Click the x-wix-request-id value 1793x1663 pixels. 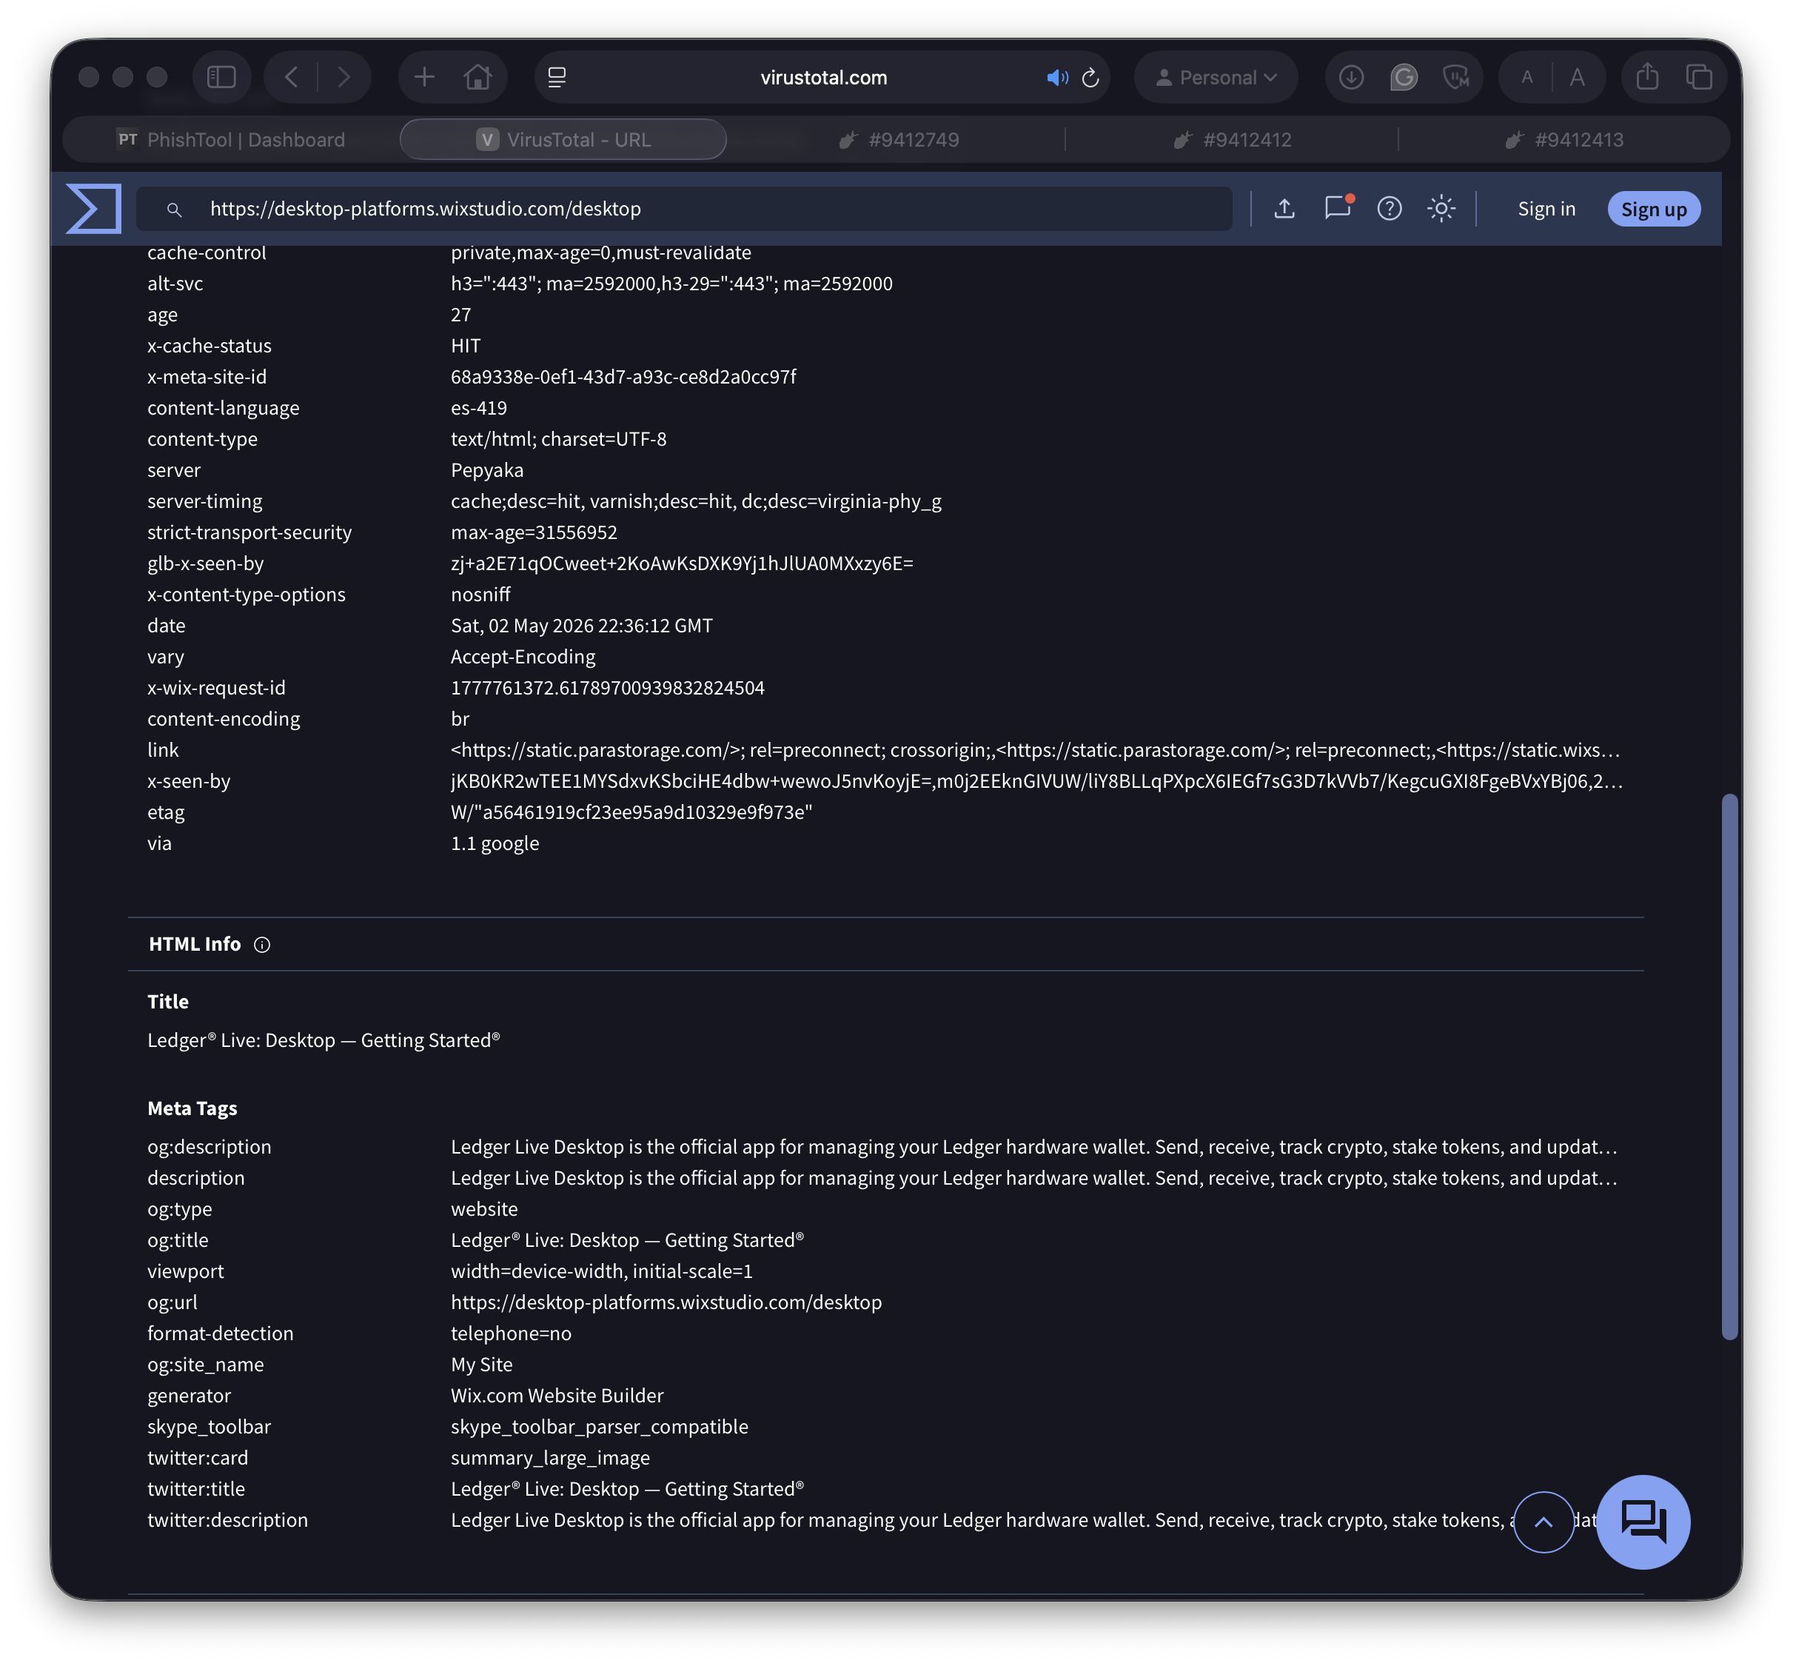coord(607,688)
